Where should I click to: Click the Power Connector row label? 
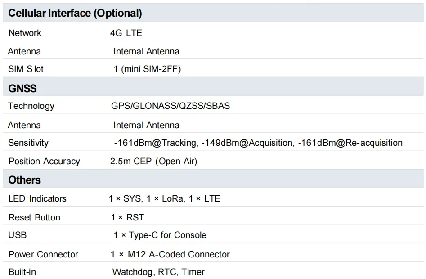click(44, 254)
